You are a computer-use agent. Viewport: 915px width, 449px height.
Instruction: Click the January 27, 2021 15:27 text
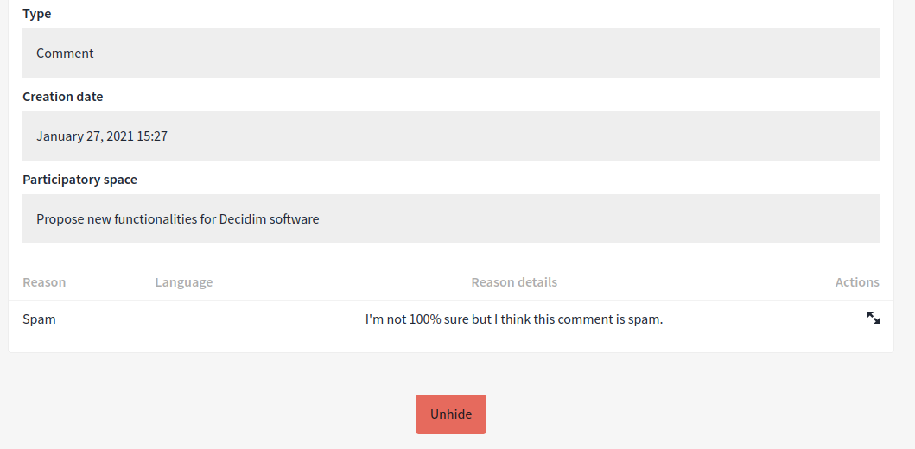[102, 136]
